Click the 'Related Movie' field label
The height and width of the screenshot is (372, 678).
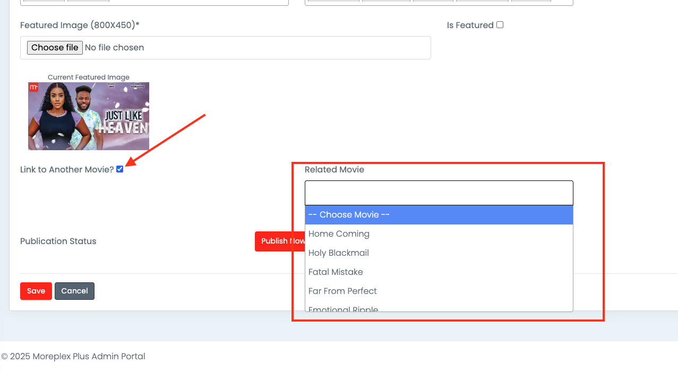(x=334, y=170)
